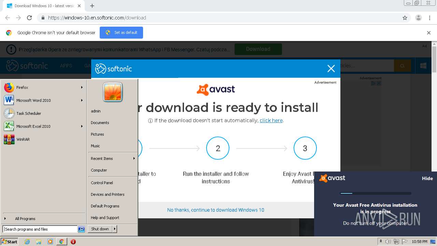
Task: Click the volume speaker tray icon
Action: (388, 242)
